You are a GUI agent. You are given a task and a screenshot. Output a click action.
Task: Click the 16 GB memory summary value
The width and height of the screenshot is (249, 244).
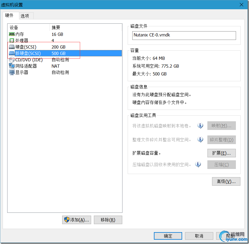(57, 34)
